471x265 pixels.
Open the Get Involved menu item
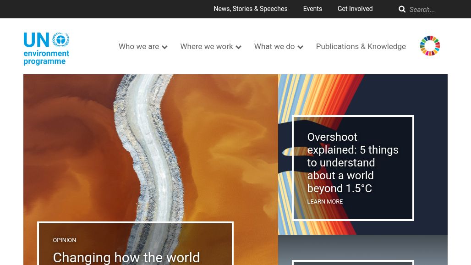tap(355, 9)
